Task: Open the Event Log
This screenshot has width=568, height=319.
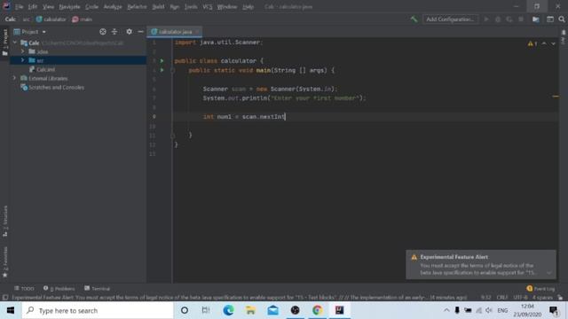Action: (540, 288)
